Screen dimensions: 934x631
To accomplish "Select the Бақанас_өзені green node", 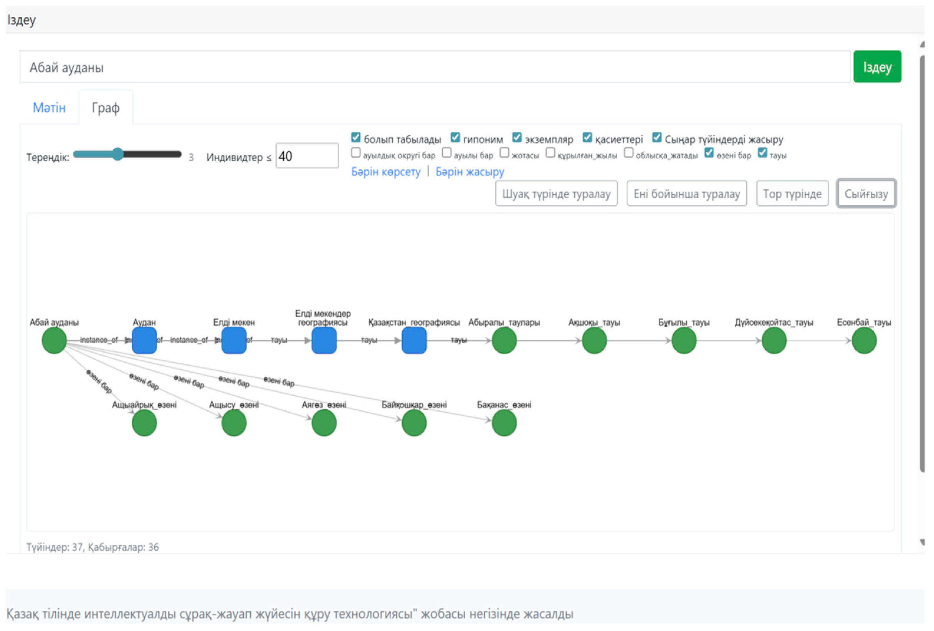I will [504, 423].
